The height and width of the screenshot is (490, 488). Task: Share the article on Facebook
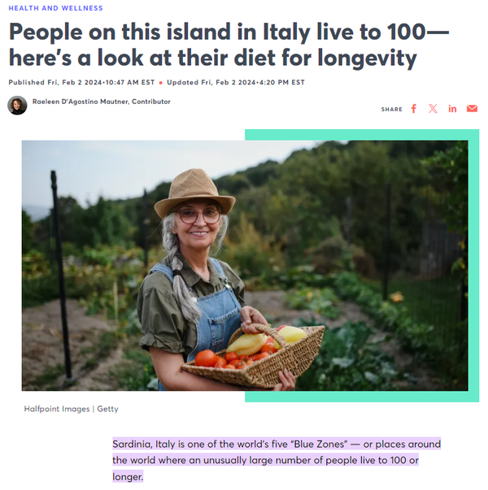click(x=413, y=109)
